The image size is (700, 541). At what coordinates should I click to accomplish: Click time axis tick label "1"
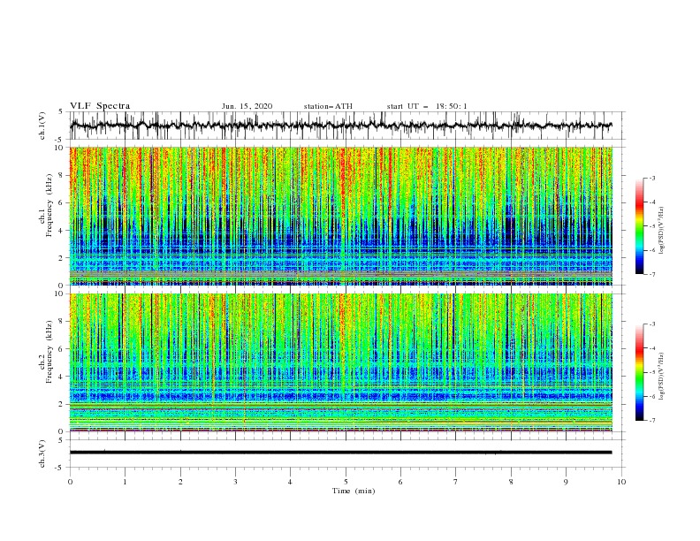[x=125, y=482]
